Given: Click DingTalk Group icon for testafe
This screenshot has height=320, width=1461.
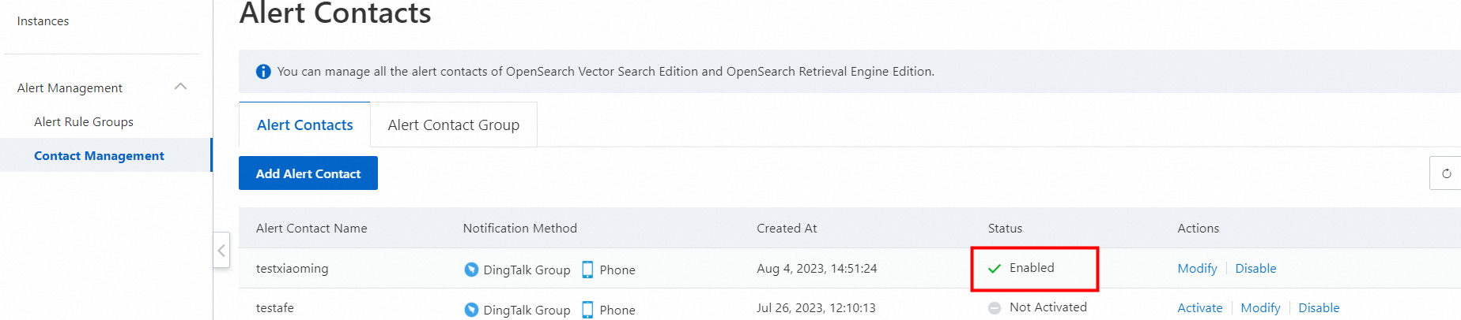Looking at the screenshot, I should pos(471,310).
